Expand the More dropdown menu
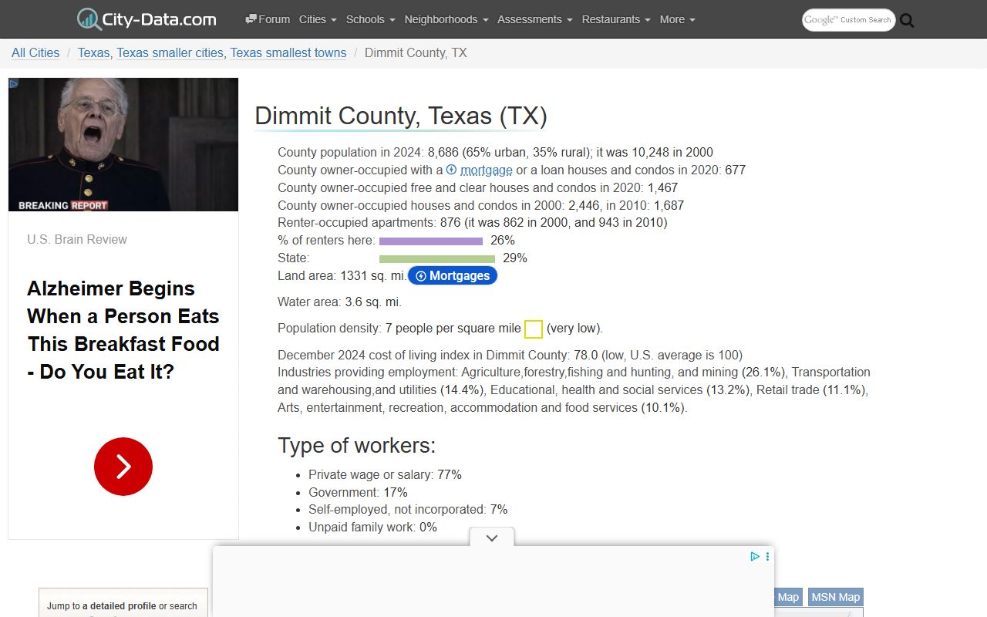The height and width of the screenshot is (617, 987). click(678, 19)
